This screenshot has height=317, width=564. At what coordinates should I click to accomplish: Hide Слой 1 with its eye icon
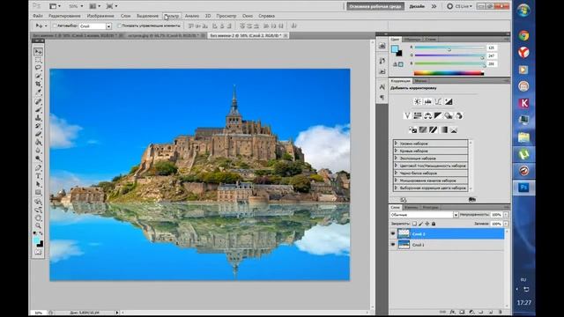pos(393,245)
